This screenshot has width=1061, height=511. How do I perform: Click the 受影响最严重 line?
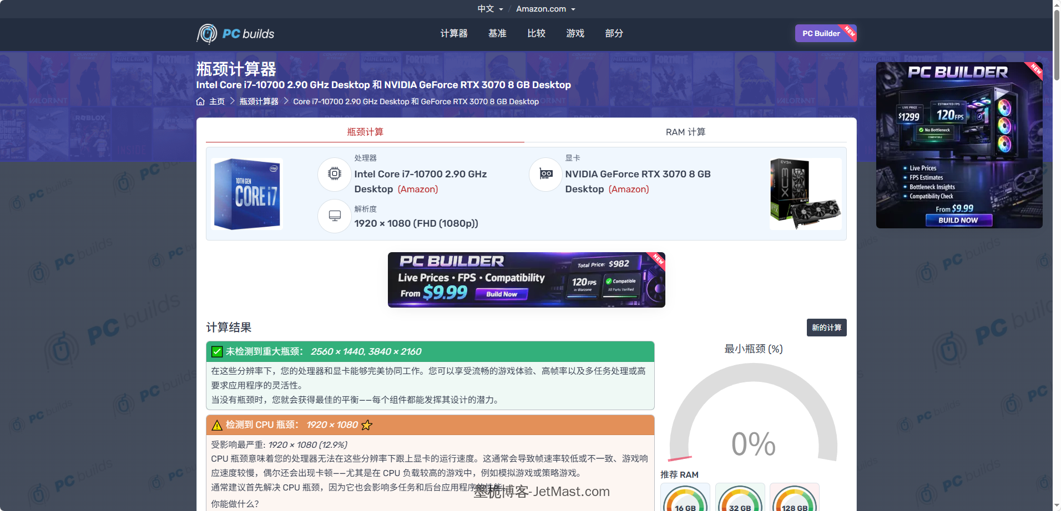(x=279, y=445)
